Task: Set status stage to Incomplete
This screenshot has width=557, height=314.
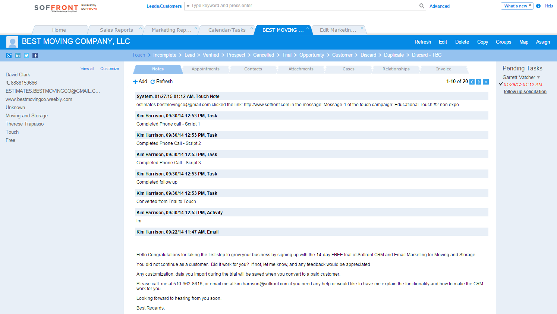Action: click(x=165, y=55)
